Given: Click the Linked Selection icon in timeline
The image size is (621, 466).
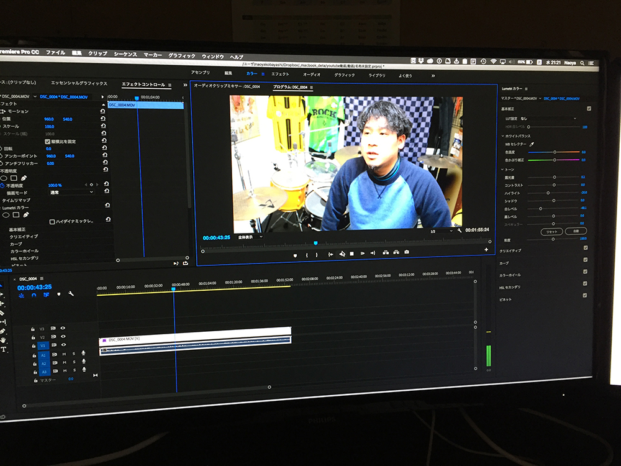Looking at the screenshot, I should 47,295.
